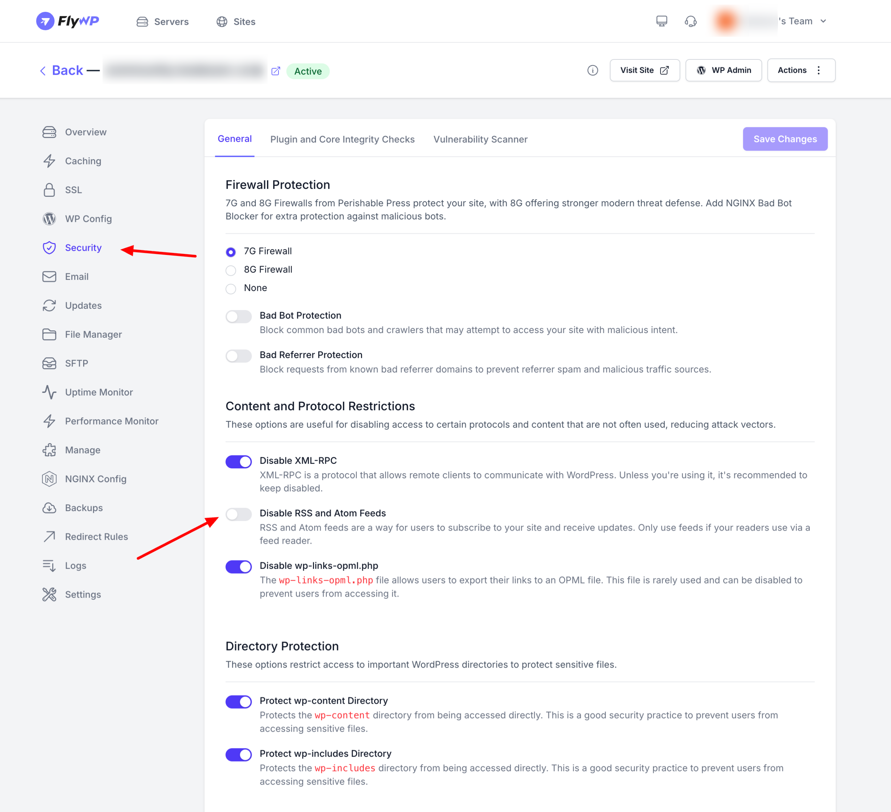Click the Redirect Rules arrow icon
The height and width of the screenshot is (812, 891).
[x=49, y=537]
